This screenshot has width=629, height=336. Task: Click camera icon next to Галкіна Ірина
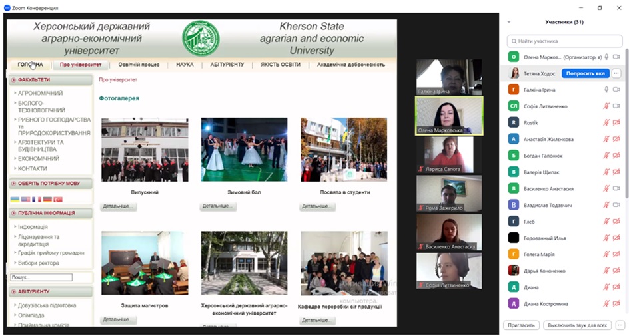point(616,90)
